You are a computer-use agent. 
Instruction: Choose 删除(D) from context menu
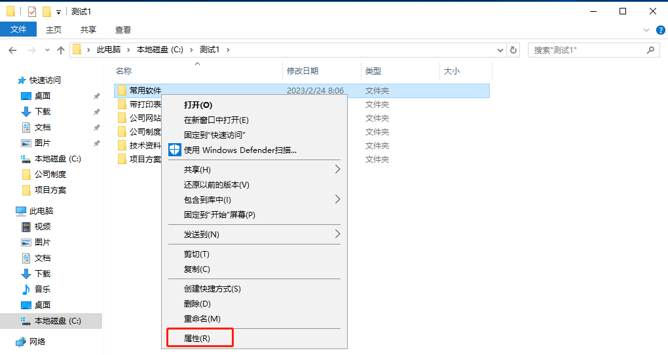pyautogui.click(x=255, y=304)
